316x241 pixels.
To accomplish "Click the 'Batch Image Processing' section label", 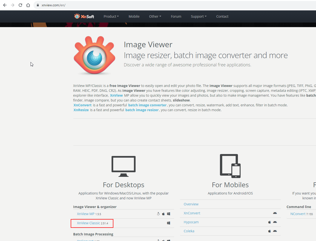I will point(93,234).
